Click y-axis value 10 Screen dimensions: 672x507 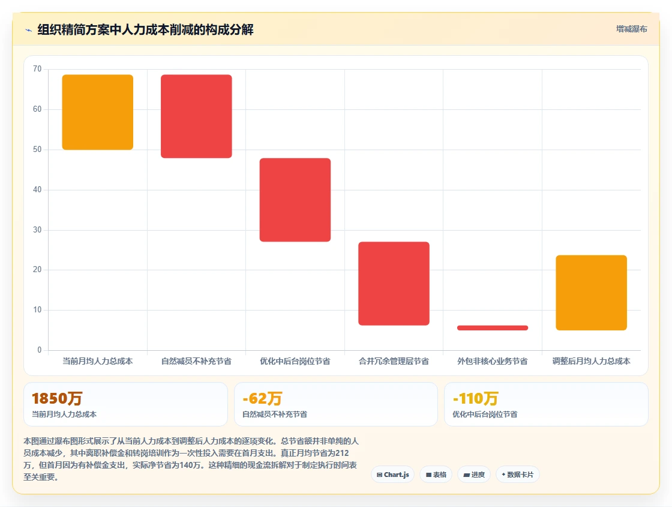click(x=37, y=310)
